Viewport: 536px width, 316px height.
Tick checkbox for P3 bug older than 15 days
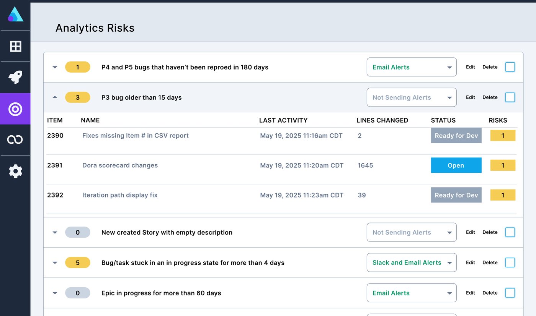coord(510,97)
